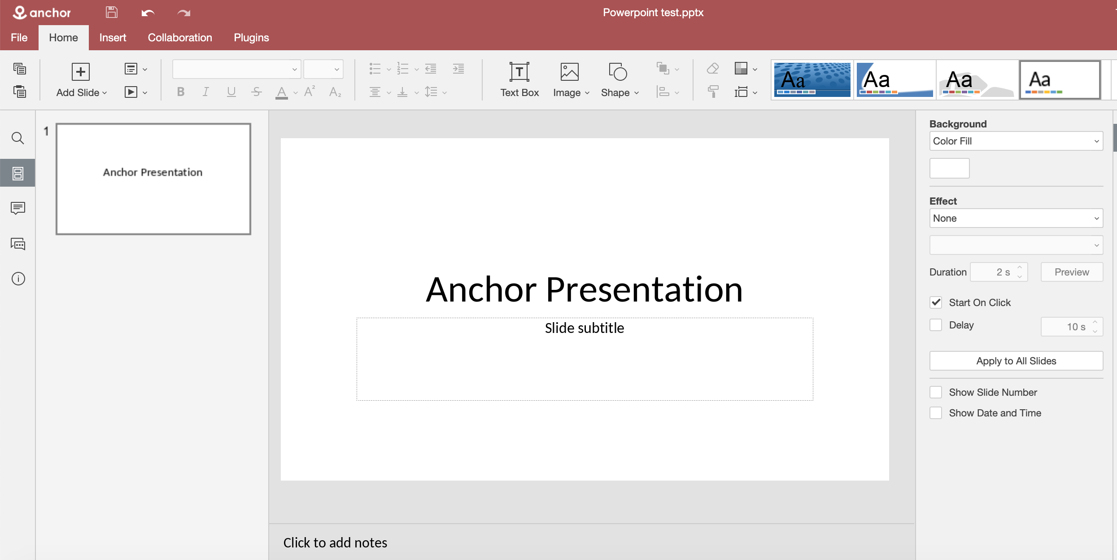The height and width of the screenshot is (560, 1117).
Task: Open the Collaboration tab
Action: tap(180, 38)
